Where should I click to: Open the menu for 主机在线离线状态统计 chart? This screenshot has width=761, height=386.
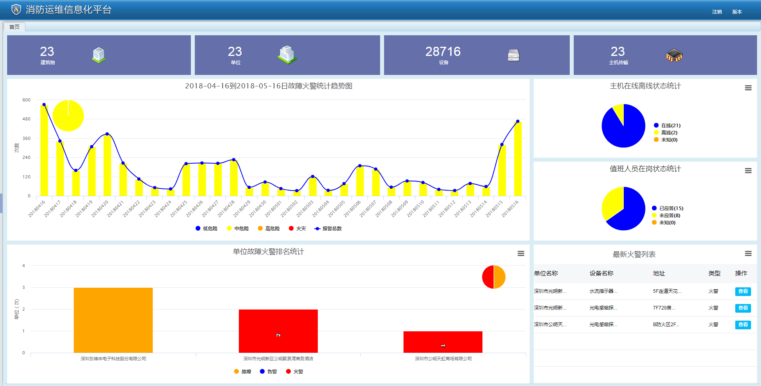(x=748, y=88)
